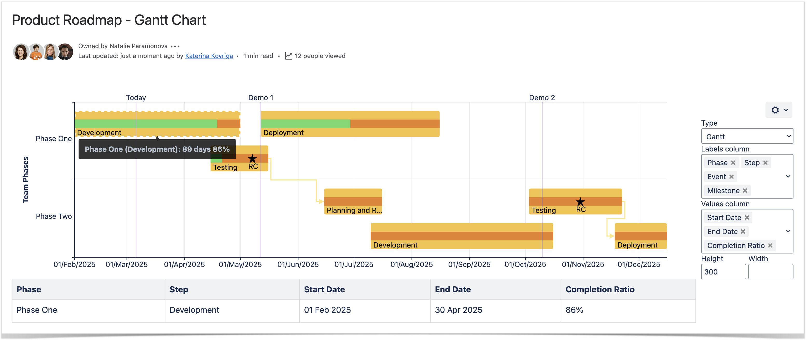Image resolution: width=808 pixels, height=341 pixels.
Task: Remove the Milestone label tag
Action: (745, 191)
